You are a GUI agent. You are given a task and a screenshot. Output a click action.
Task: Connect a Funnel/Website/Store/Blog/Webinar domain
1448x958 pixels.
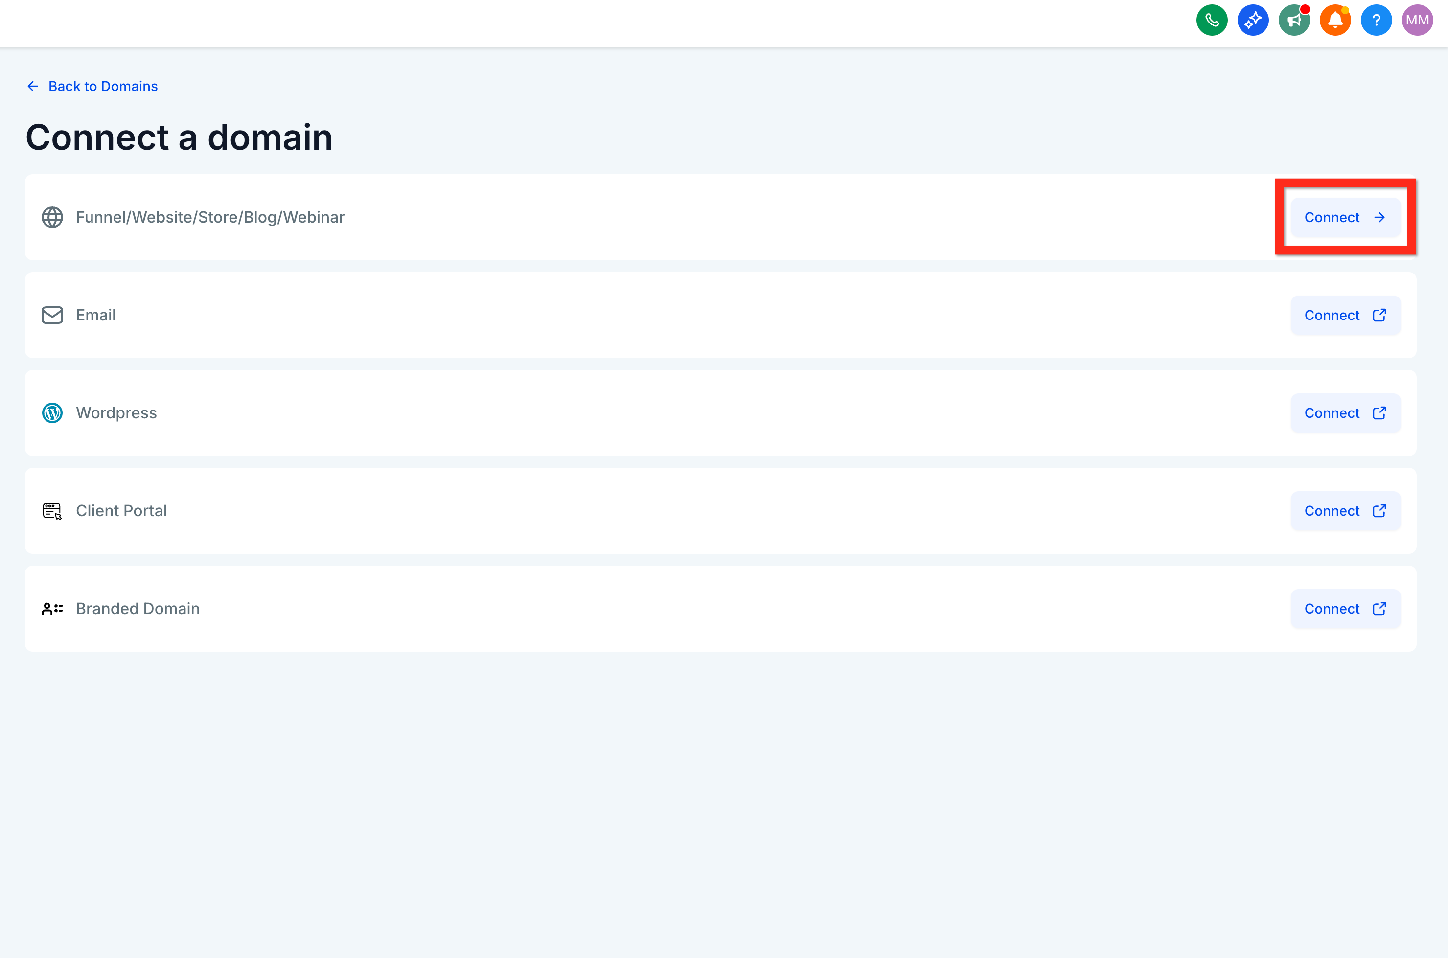[x=1345, y=218]
